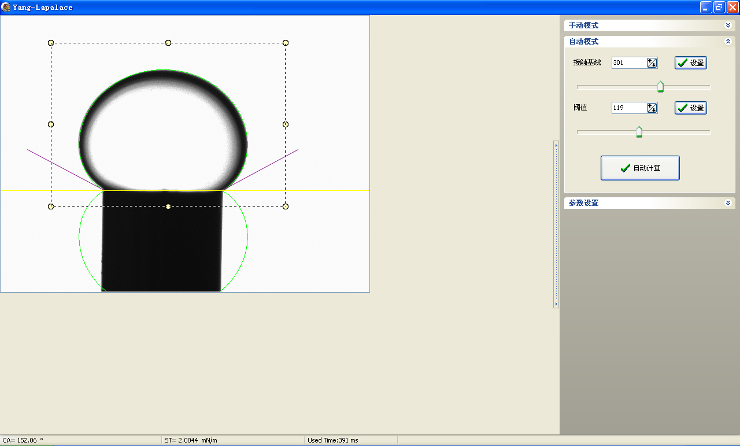Click the 阈值 value input field
Screen dimensions: 740x446
tap(628, 108)
